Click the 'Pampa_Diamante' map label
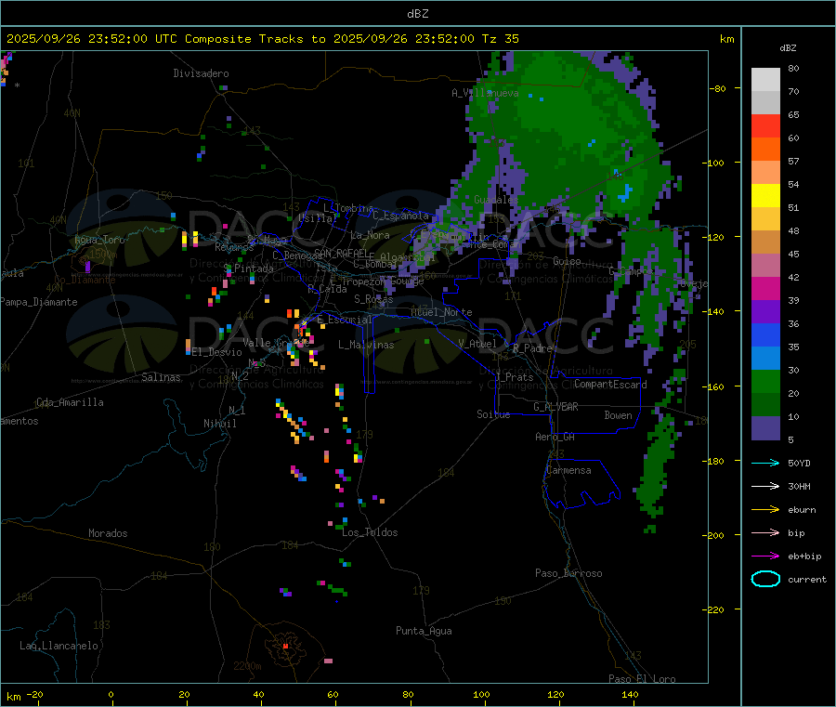836x707 pixels. tap(39, 302)
